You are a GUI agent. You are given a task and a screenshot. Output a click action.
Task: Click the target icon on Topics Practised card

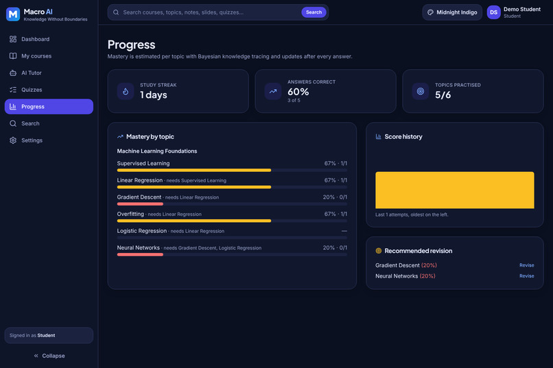(x=421, y=91)
